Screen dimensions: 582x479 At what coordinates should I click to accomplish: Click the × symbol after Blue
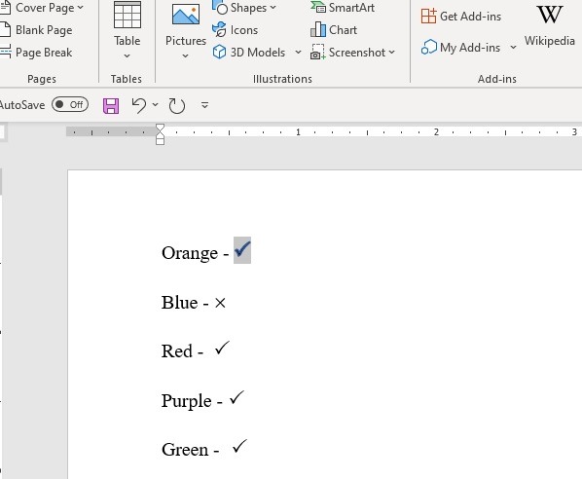pyautogui.click(x=220, y=303)
